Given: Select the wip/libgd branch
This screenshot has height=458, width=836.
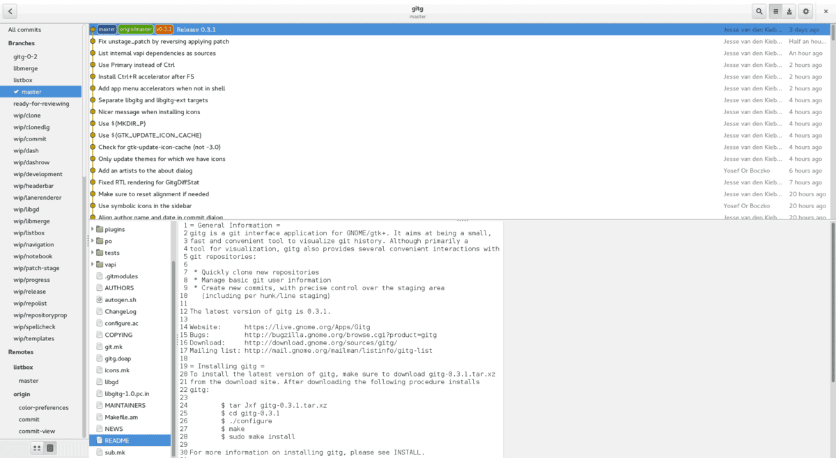Looking at the screenshot, I should pos(40,210).
